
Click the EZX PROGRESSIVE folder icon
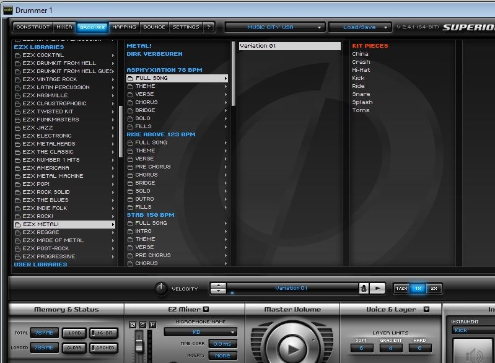pyautogui.click(x=18, y=256)
